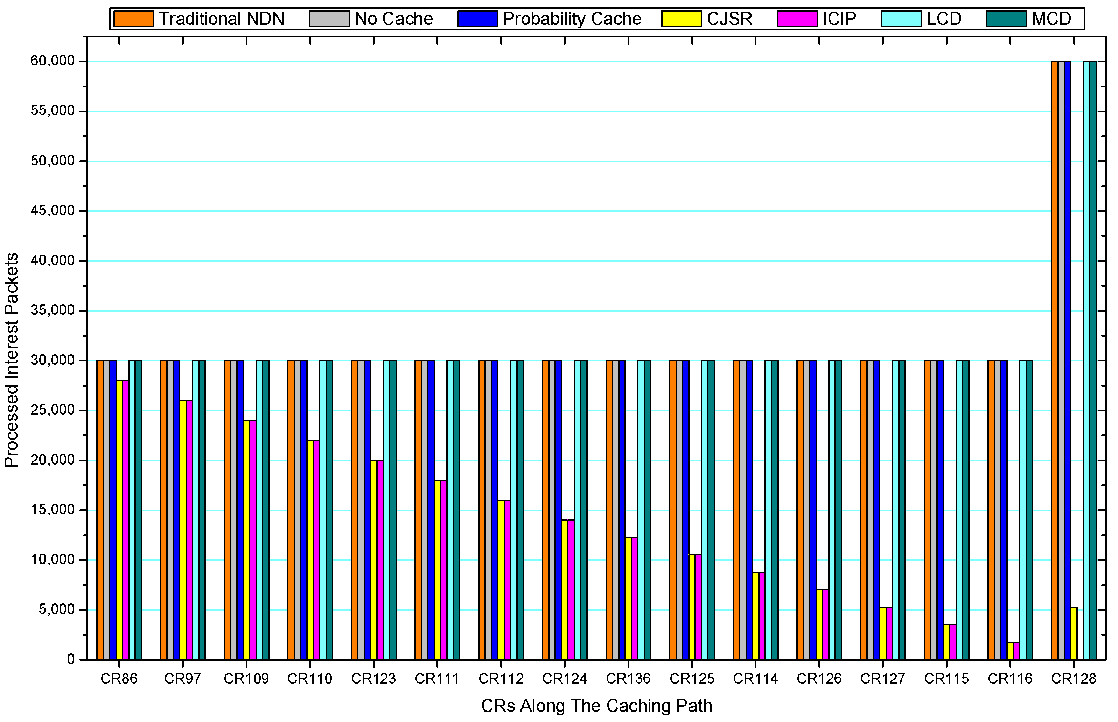Click the 60,000 y-axis tick label

[x=52, y=61]
